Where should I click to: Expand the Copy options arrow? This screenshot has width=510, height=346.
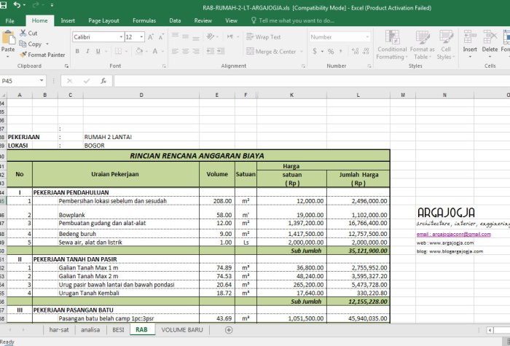pos(47,44)
